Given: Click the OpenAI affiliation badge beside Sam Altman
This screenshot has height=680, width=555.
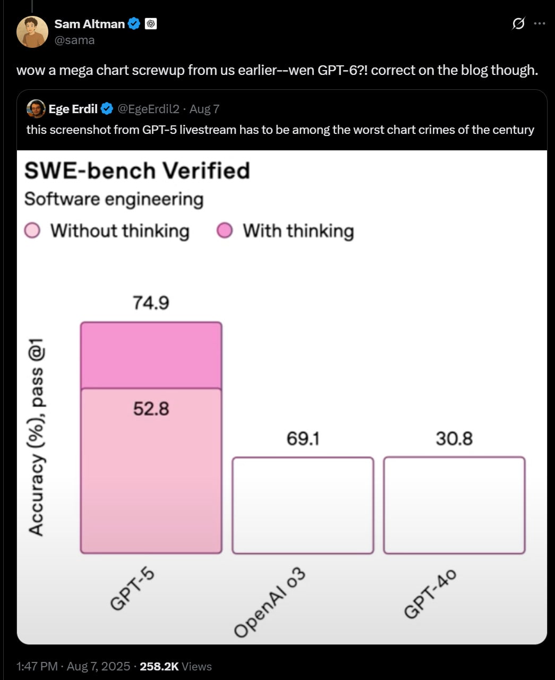Looking at the screenshot, I should [151, 24].
